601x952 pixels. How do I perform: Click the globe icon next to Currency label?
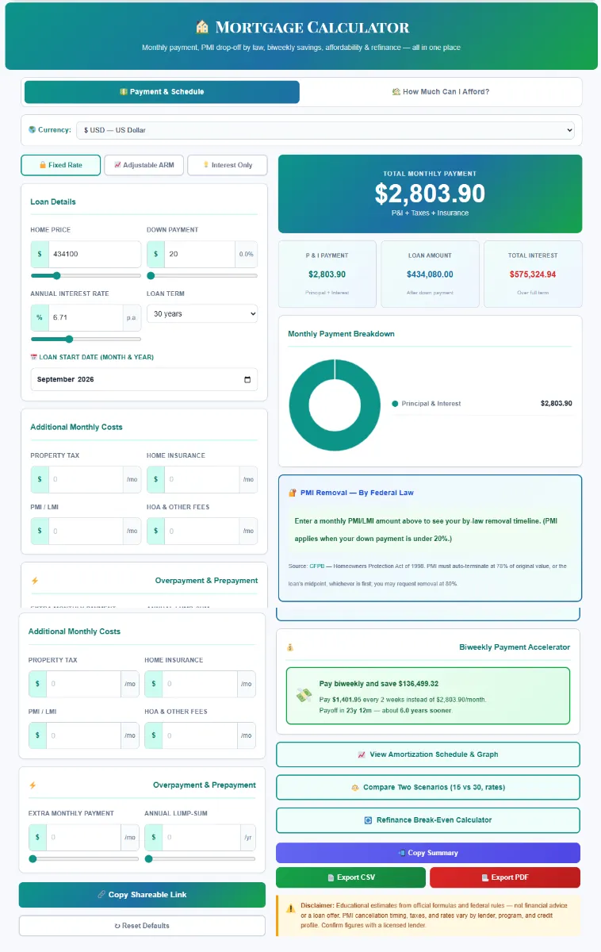[x=32, y=129]
